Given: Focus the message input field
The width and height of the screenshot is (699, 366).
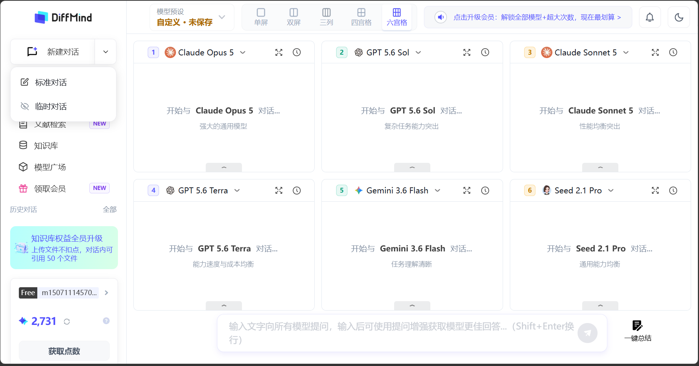Looking at the screenshot, I should (401, 333).
